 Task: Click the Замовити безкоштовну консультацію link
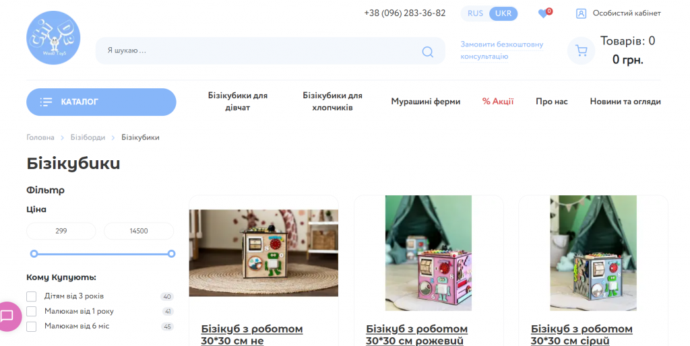pyautogui.click(x=501, y=50)
